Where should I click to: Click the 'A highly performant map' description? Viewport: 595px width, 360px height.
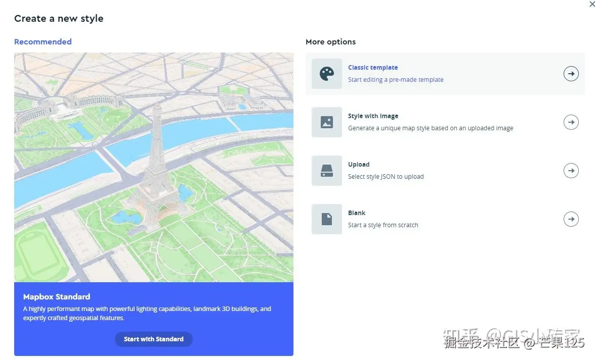pos(147,314)
